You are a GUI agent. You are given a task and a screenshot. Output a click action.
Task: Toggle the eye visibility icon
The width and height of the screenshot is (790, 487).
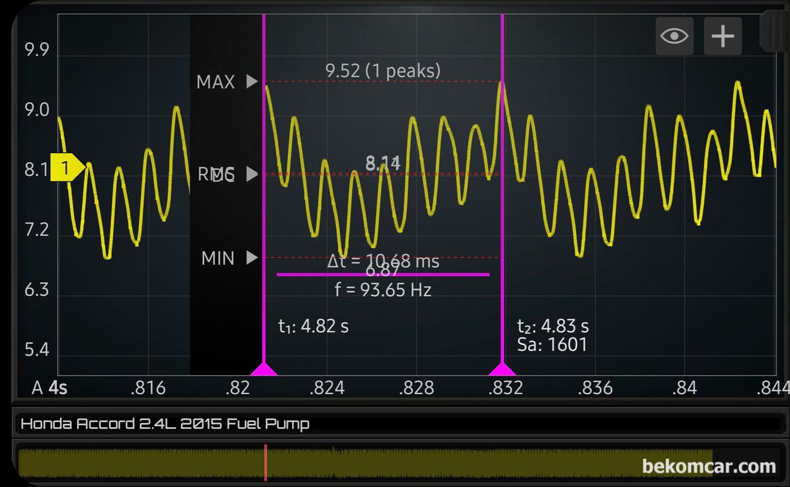(x=674, y=36)
